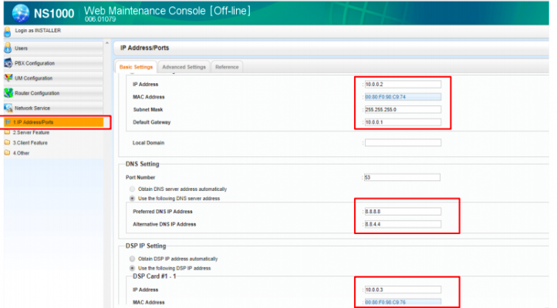Viewport: 557px width, 308px height.
Task: Open the 1.IP Address/Ports tree item
Action: pyautogui.click(x=35, y=122)
